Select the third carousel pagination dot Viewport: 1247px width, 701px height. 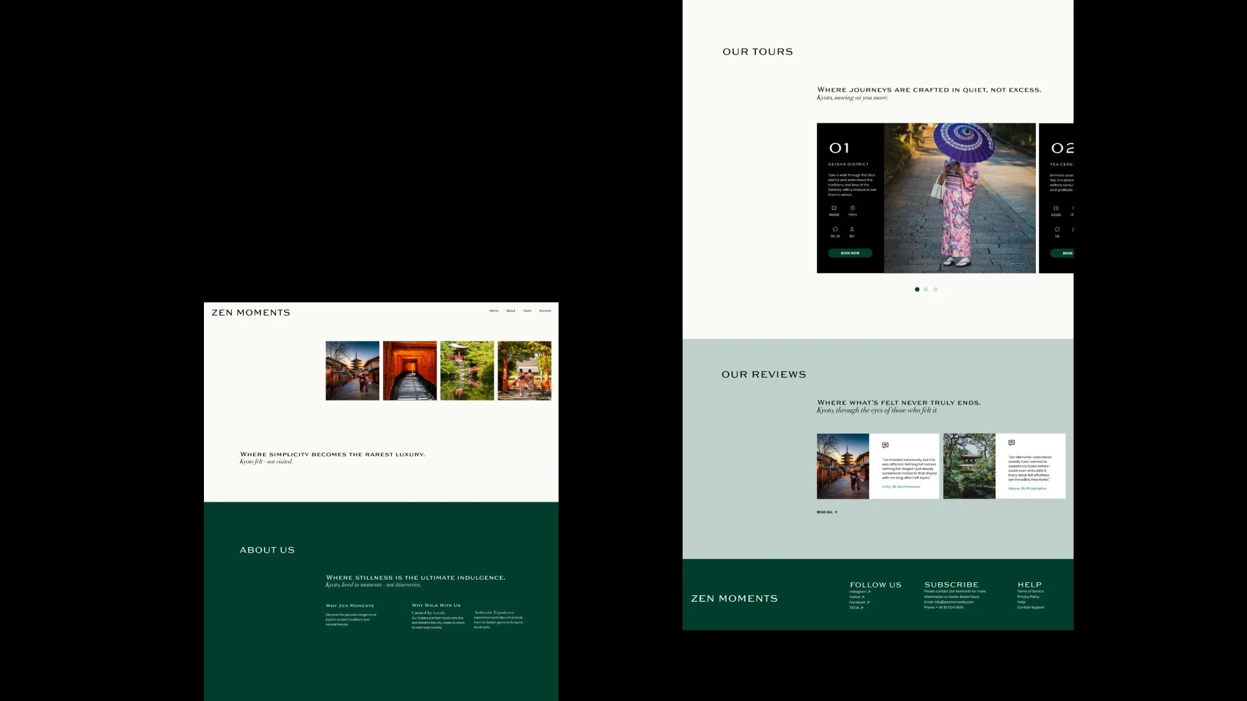click(x=935, y=289)
